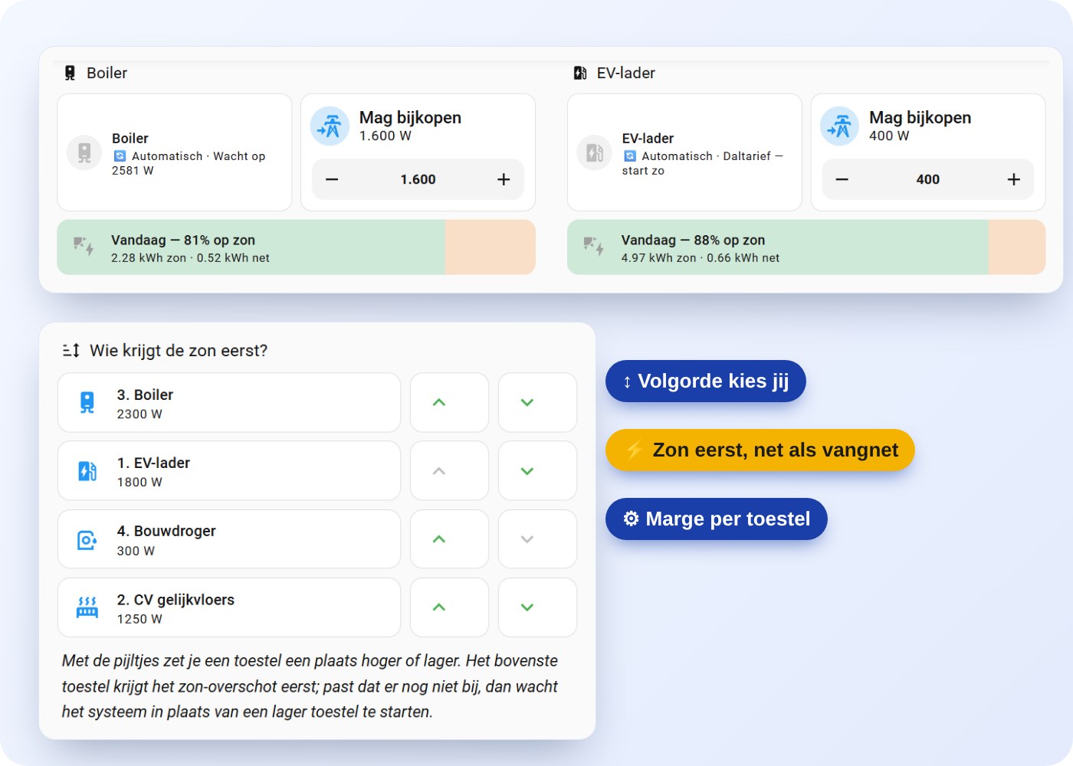The image size is (1073, 766).
Task: Click the 'Boiler' section title text
Action: 107,73
